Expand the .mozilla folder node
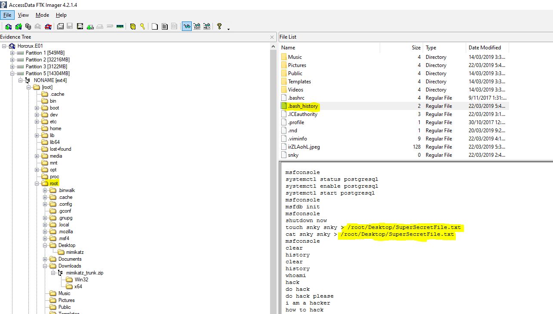The width and height of the screenshot is (553, 314). [x=45, y=232]
